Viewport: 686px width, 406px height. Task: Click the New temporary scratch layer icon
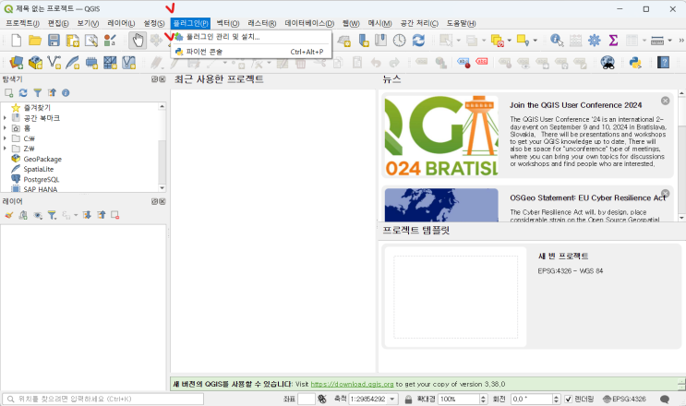coord(91,63)
